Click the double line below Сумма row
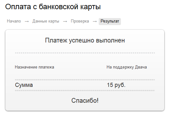 pos(85,90)
